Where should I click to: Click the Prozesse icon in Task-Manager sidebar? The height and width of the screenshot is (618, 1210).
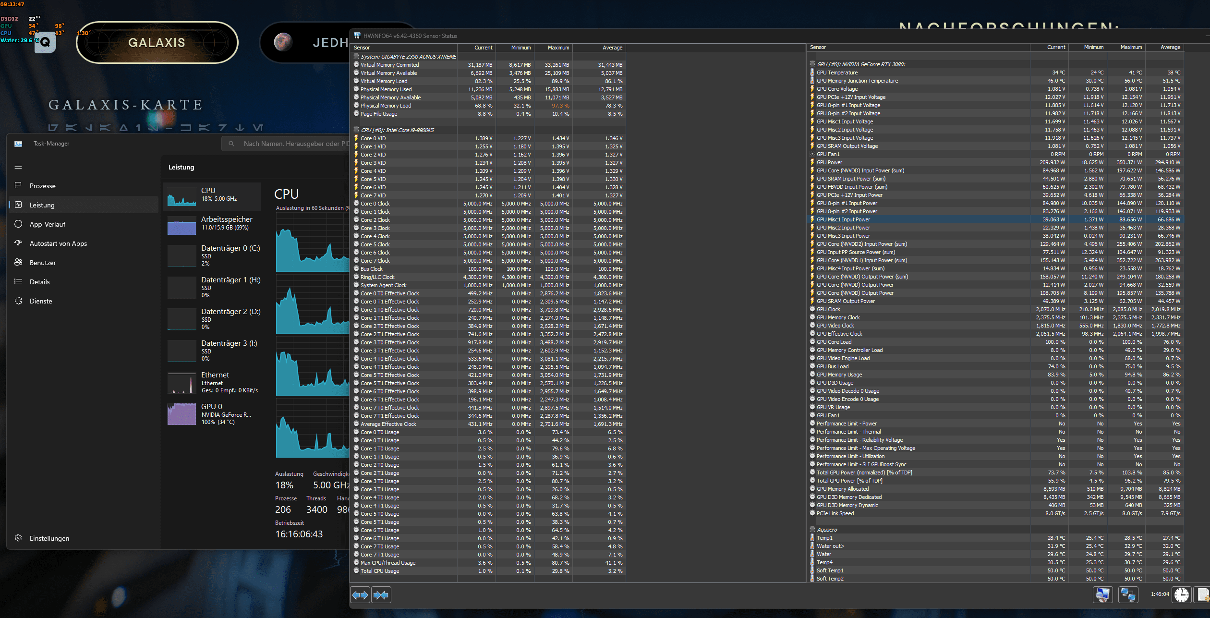18,185
